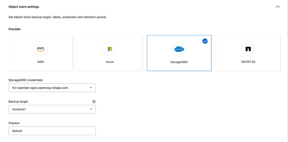Screen dimensions: 288x142
Task: Focus the IPspace input field
Action: point(52,131)
